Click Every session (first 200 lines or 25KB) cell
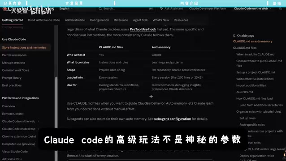This screenshot has width=286, height=161. tap(177, 77)
